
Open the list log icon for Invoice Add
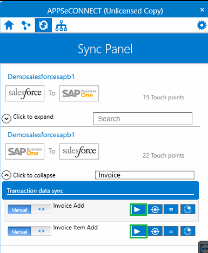pos(171,209)
